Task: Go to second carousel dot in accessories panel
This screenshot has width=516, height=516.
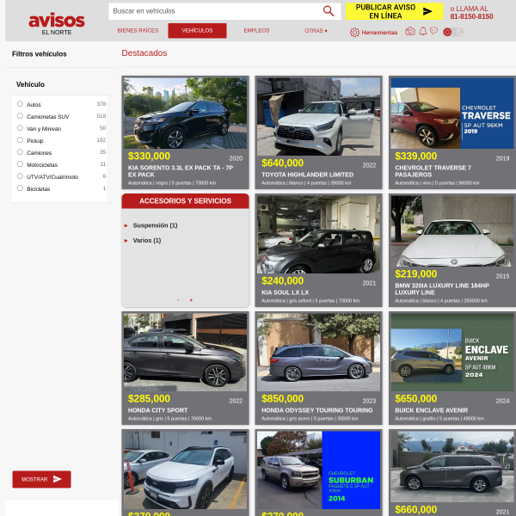Action: pyautogui.click(x=191, y=300)
